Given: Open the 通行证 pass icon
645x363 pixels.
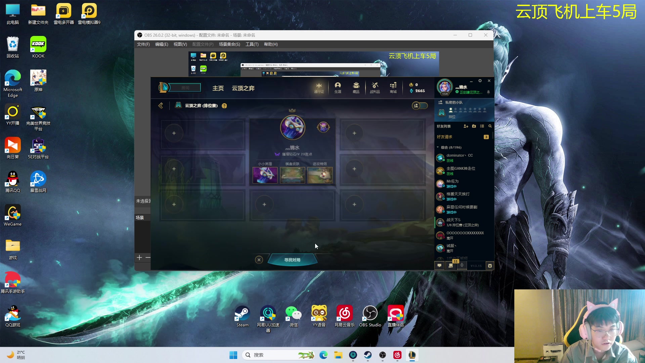Looking at the screenshot, I should pos(319,87).
